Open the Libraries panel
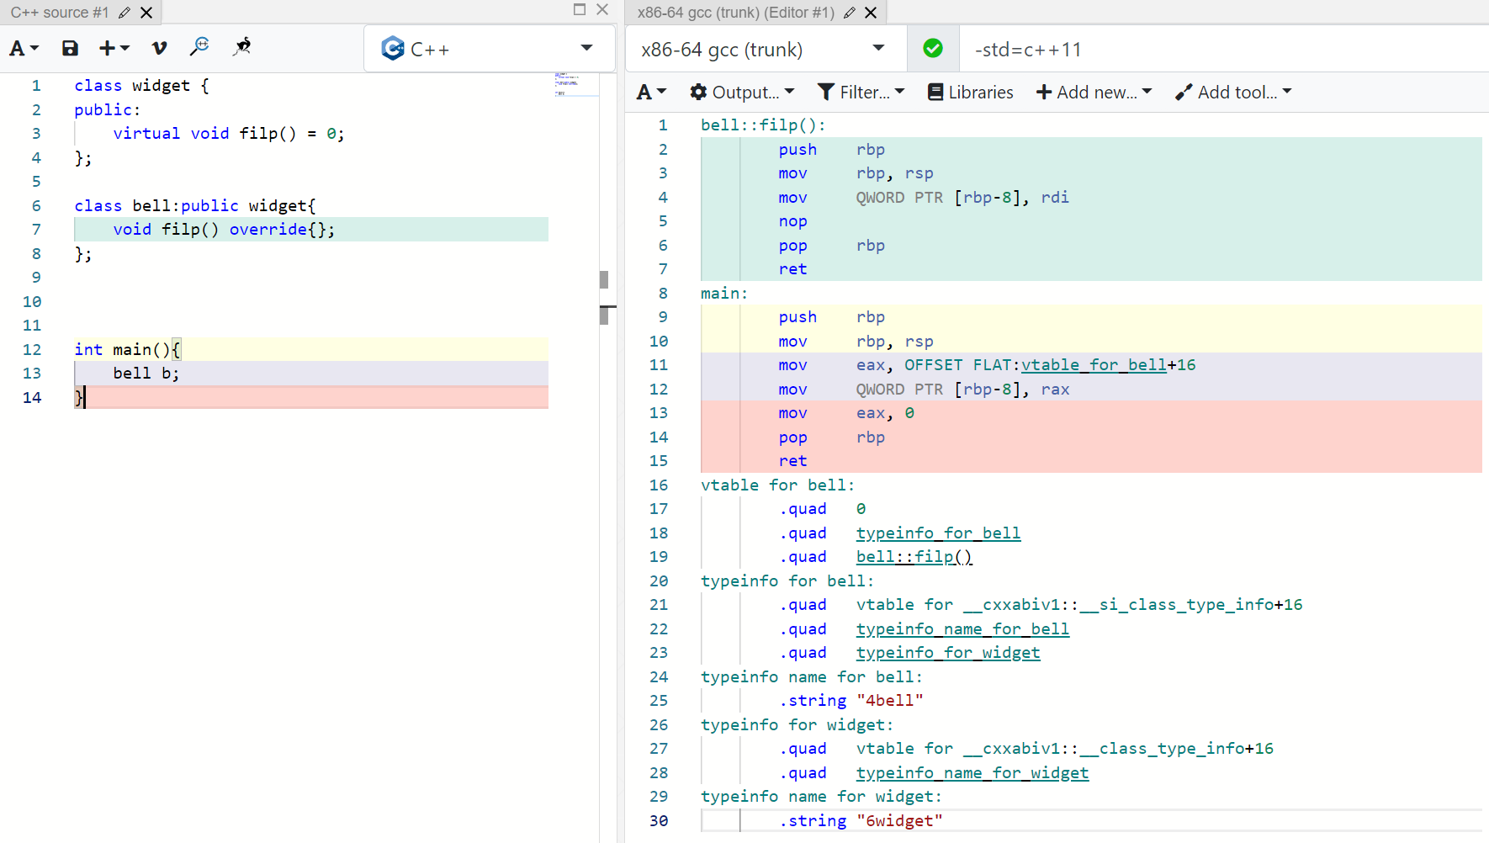This screenshot has height=843, width=1489. coord(970,93)
